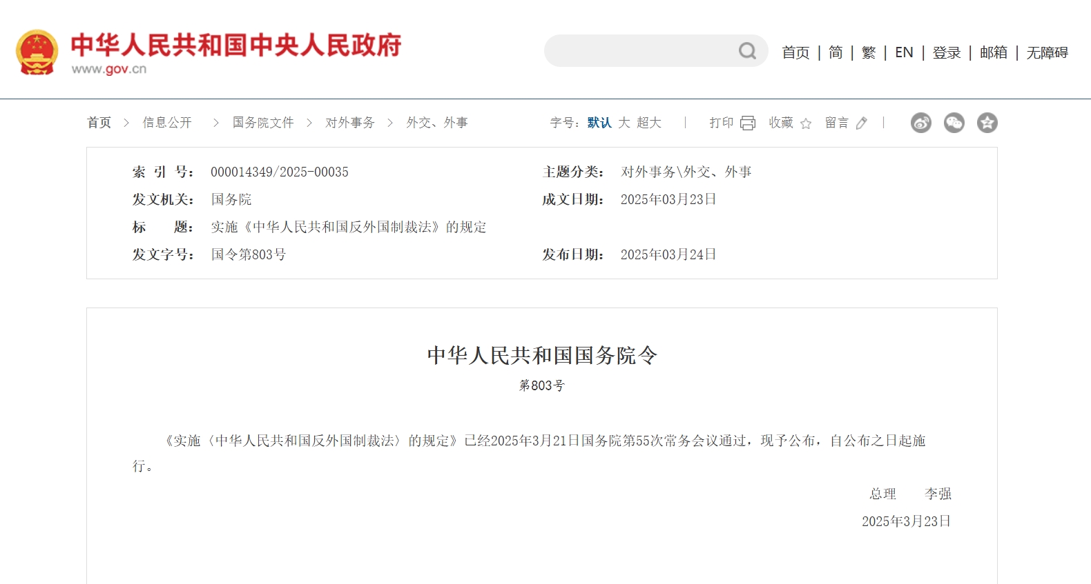Go to 首页 in breadcrumb
Image resolution: width=1091 pixels, height=584 pixels.
(x=99, y=123)
